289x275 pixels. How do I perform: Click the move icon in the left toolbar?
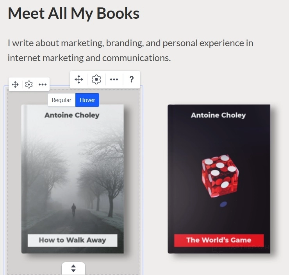click(15, 84)
